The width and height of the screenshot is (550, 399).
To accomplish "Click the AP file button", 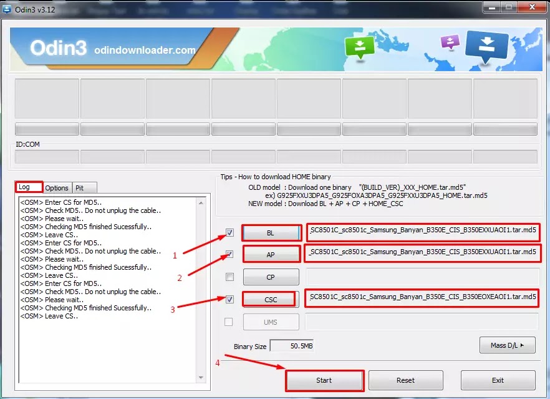I will [x=271, y=255].
